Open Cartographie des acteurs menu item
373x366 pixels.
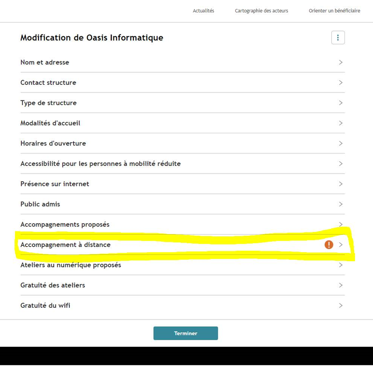(x=261, y=11)
